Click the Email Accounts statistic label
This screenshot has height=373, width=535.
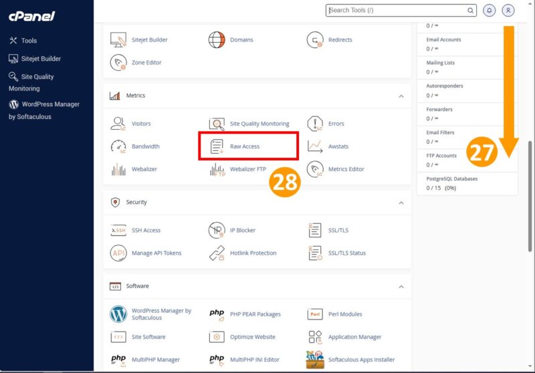443,39
